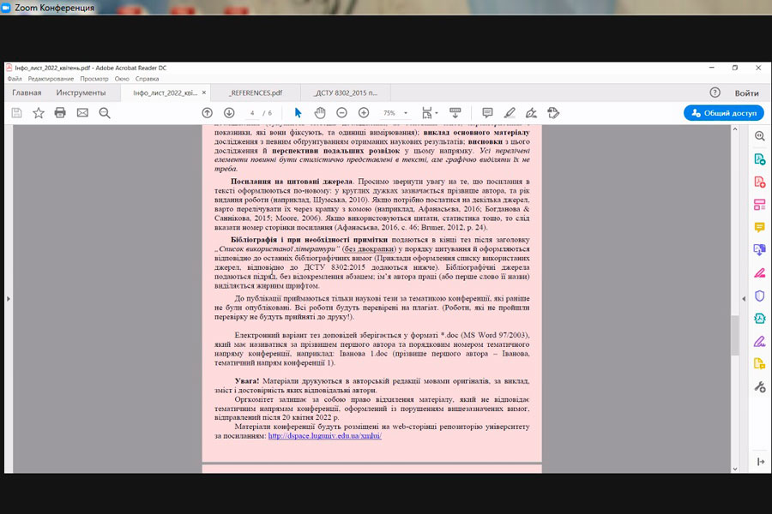
Task: Expand the left navigation pane arrow
Action: click(8, 298)
